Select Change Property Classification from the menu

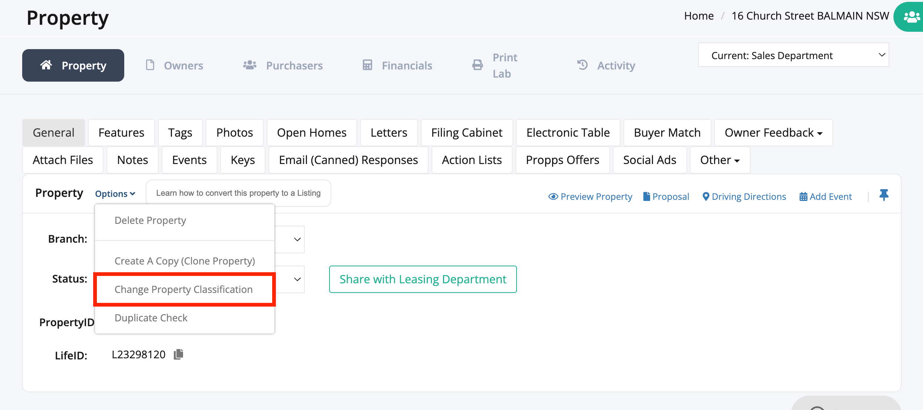[x=184, y=289]
